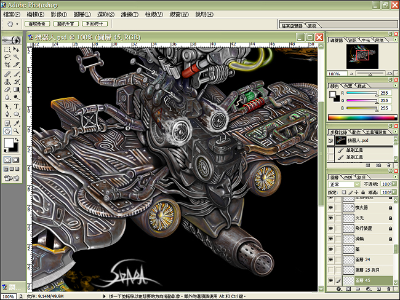400x300 pixels.
Task: Select the Rectangular Marquee tool
Action: pos(7,49)
